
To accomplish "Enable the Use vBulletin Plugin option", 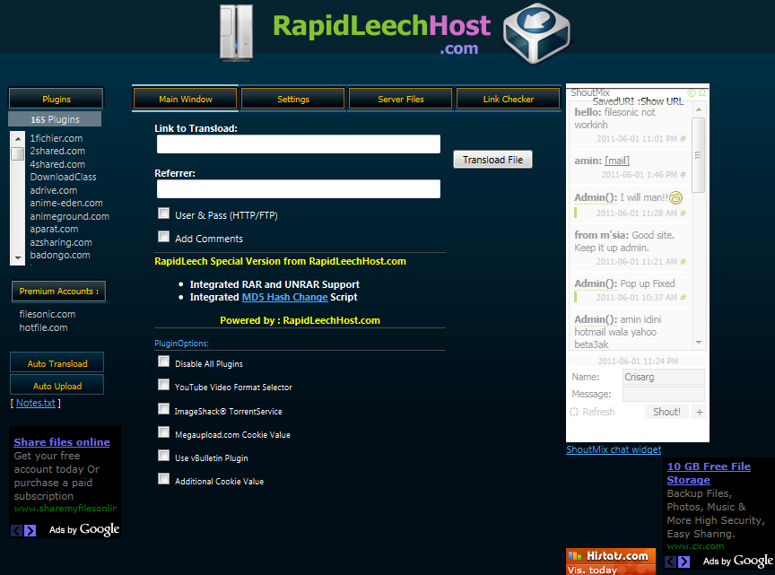I will 163,455.
